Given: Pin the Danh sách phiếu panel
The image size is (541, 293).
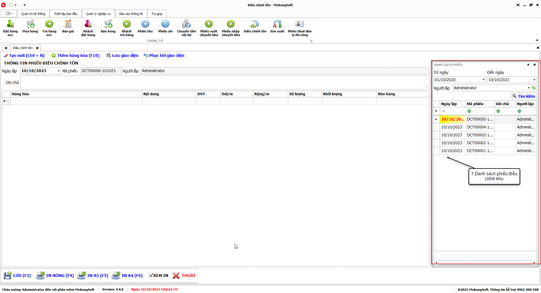Looking at the screenshot, I should (x=528, y=65).
